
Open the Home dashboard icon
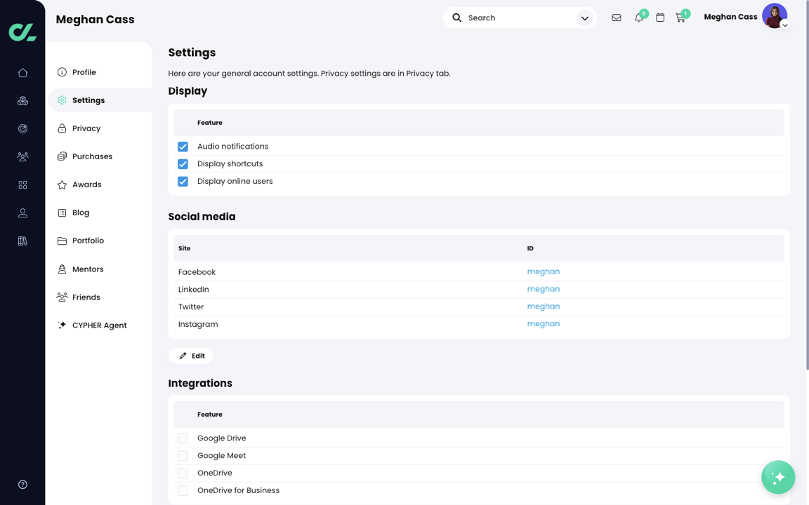[22, 72]
